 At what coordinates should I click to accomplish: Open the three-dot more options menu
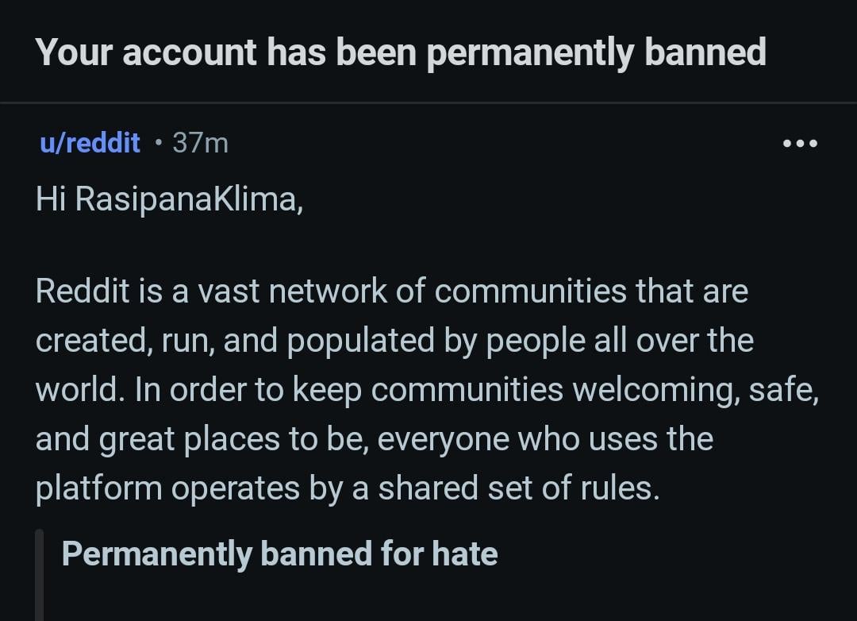point(799,144)
